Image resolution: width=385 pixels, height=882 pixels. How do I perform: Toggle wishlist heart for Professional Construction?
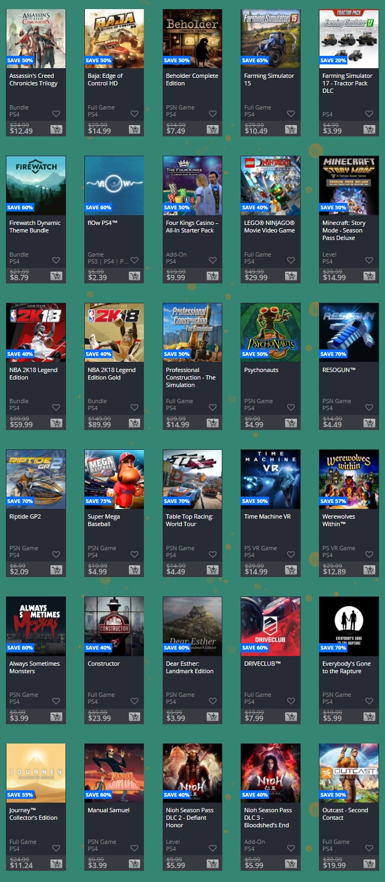(x=213, y=407)
